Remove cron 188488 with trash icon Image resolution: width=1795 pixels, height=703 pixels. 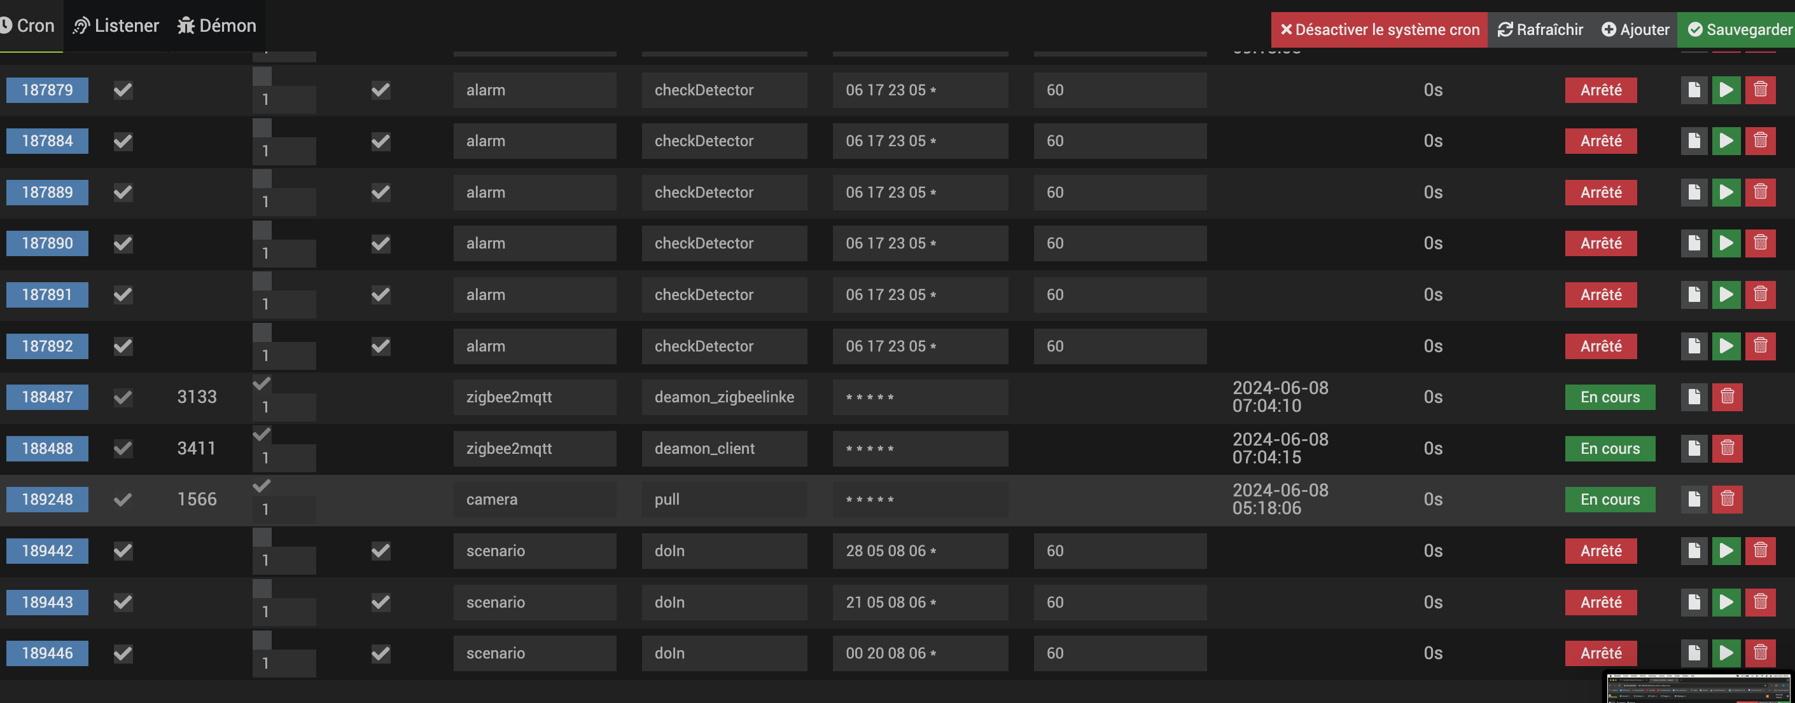(x=1727, y=448)
